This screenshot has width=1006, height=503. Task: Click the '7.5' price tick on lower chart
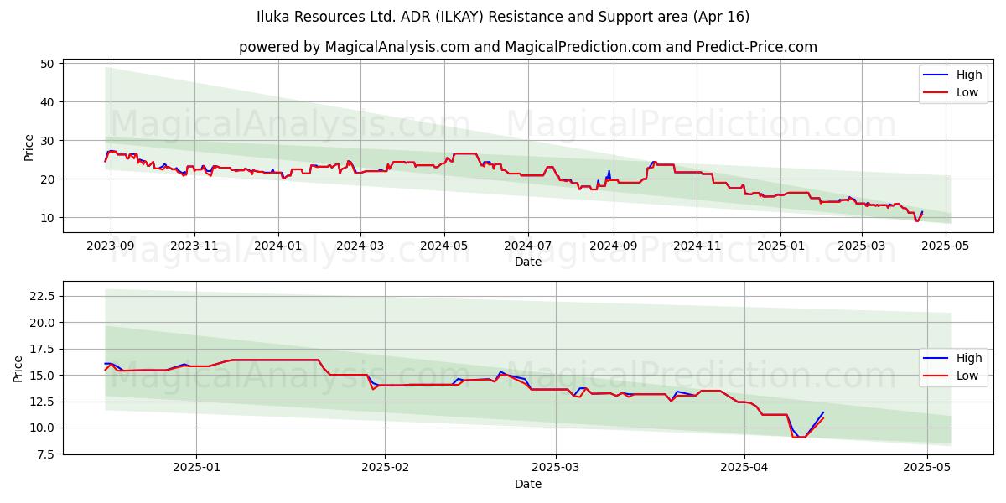tap(46, 454)
